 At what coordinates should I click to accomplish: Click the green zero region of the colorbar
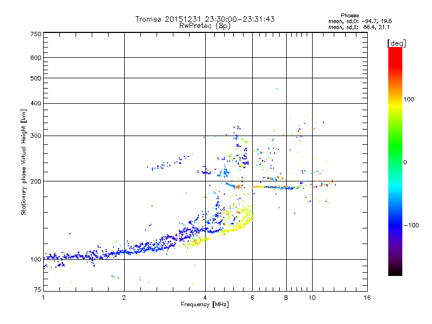(x=395, y=162)
